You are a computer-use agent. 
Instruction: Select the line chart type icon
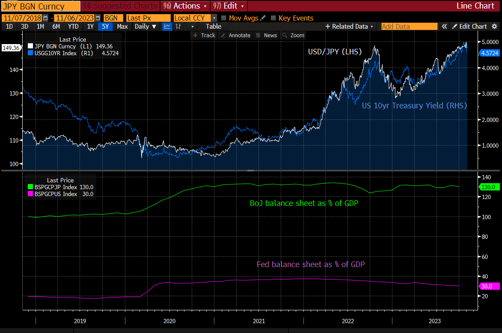(x=167, y=27)
